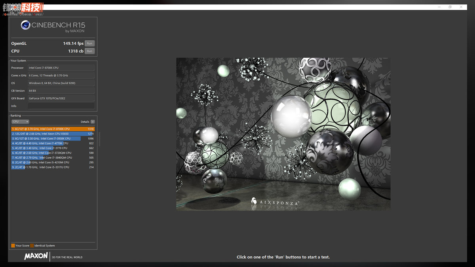
Task: Click the brown Identical System legend swatch
Action: pos(32,246)
